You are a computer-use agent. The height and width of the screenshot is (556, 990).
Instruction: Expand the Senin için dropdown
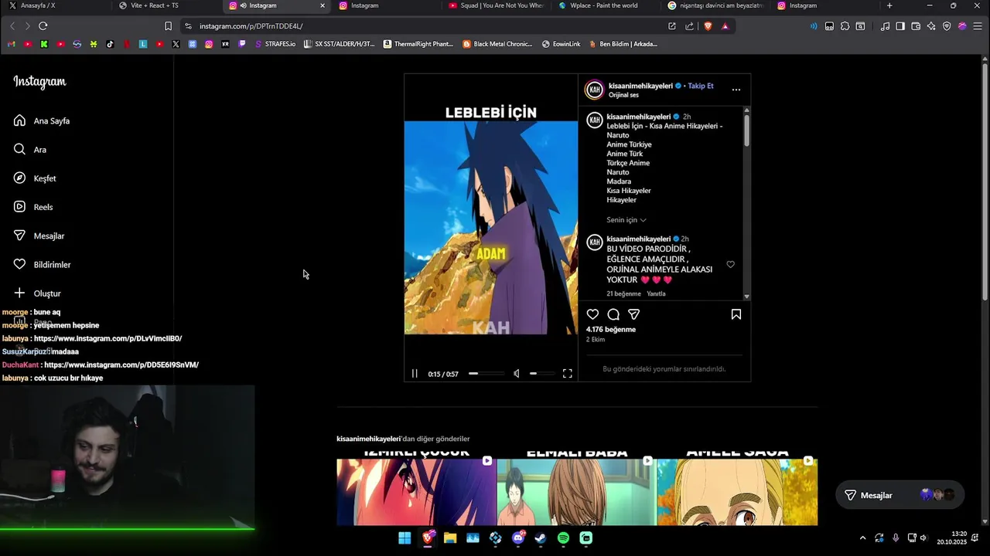pyautogui.click(x=626, y=220)
